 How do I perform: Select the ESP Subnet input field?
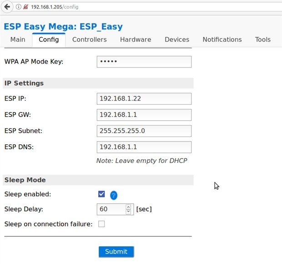pos(144,131)
